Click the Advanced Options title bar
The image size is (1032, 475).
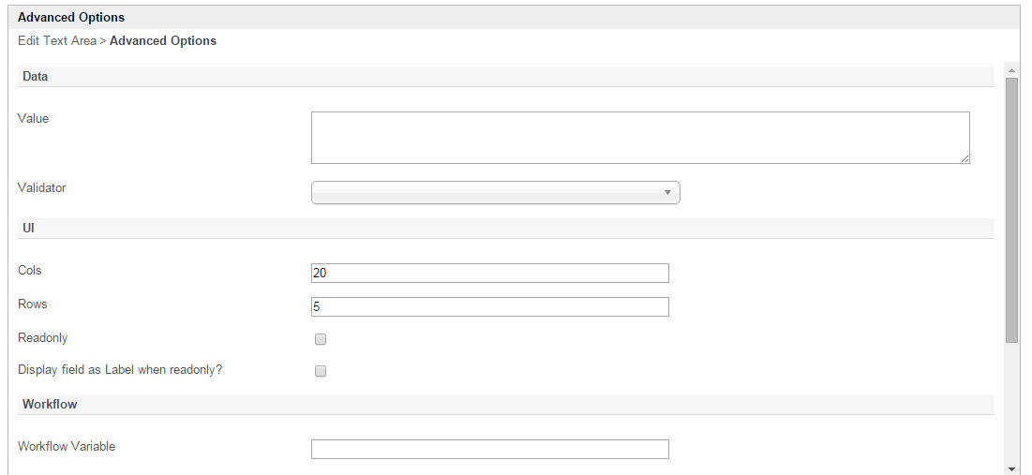(x=71, y=17)
